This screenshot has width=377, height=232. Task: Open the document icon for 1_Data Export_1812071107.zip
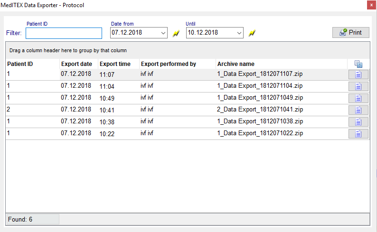pos(358,74)
